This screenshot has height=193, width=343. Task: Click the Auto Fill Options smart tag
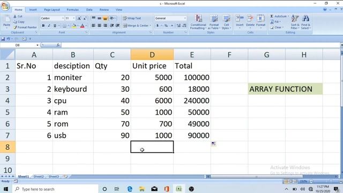point(213,144)
